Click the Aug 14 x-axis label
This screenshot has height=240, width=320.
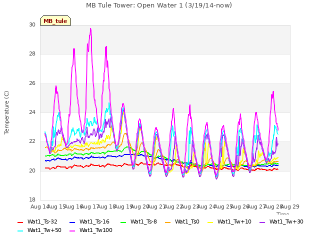point(39,206)
